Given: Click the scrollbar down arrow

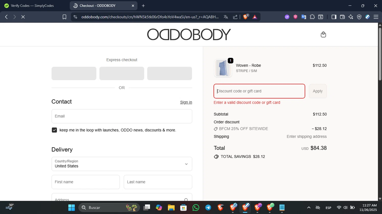Looking at the screenshot, I should coord(380,199).
